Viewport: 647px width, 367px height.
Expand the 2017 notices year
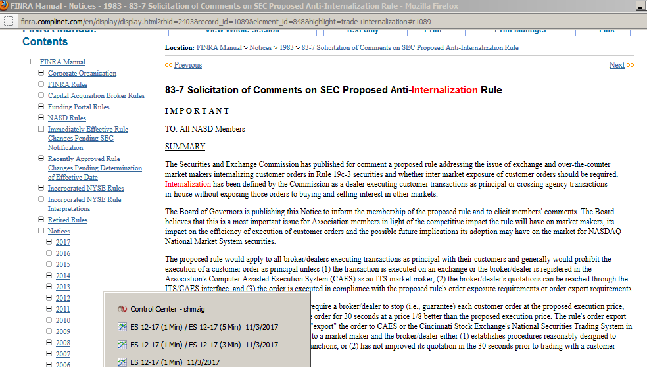pyautogui.click(x=49, y=241)
